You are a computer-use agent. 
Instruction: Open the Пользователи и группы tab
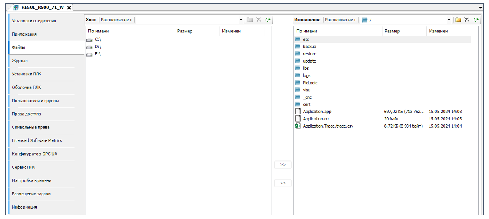[35, 101]
